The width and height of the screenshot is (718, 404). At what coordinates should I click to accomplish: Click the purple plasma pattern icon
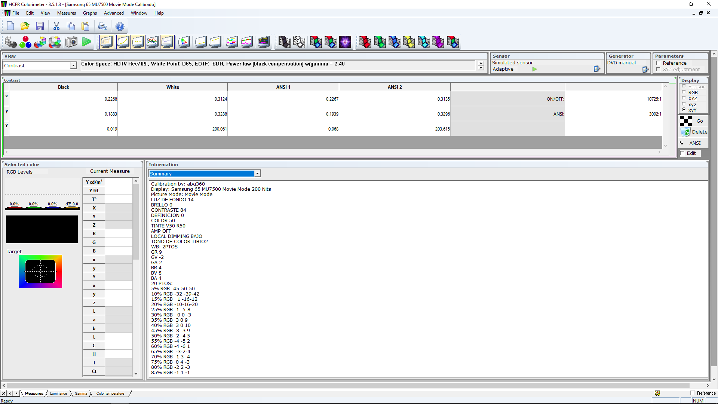pos(345,42)
